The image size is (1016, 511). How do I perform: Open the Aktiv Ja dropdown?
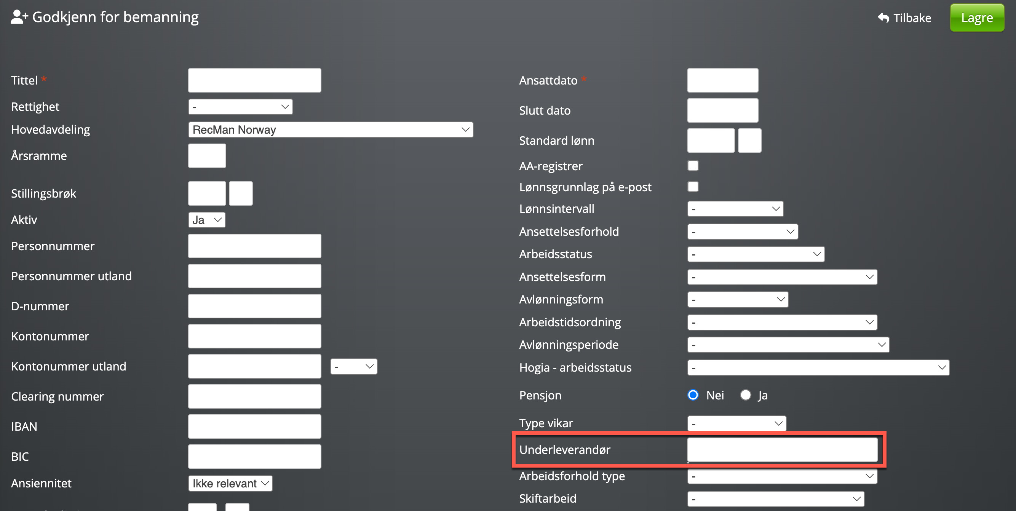(207, 220)
